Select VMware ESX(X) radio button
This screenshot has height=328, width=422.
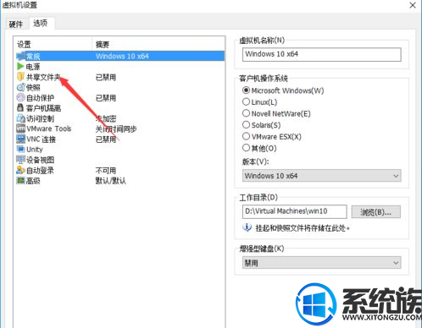pyautogui.click(x=246, y=136)
